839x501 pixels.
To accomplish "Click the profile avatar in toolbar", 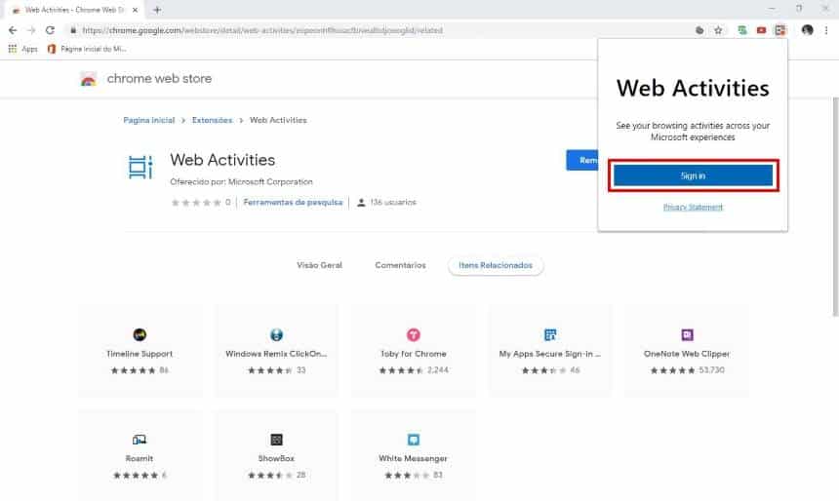I will point(808,30).
